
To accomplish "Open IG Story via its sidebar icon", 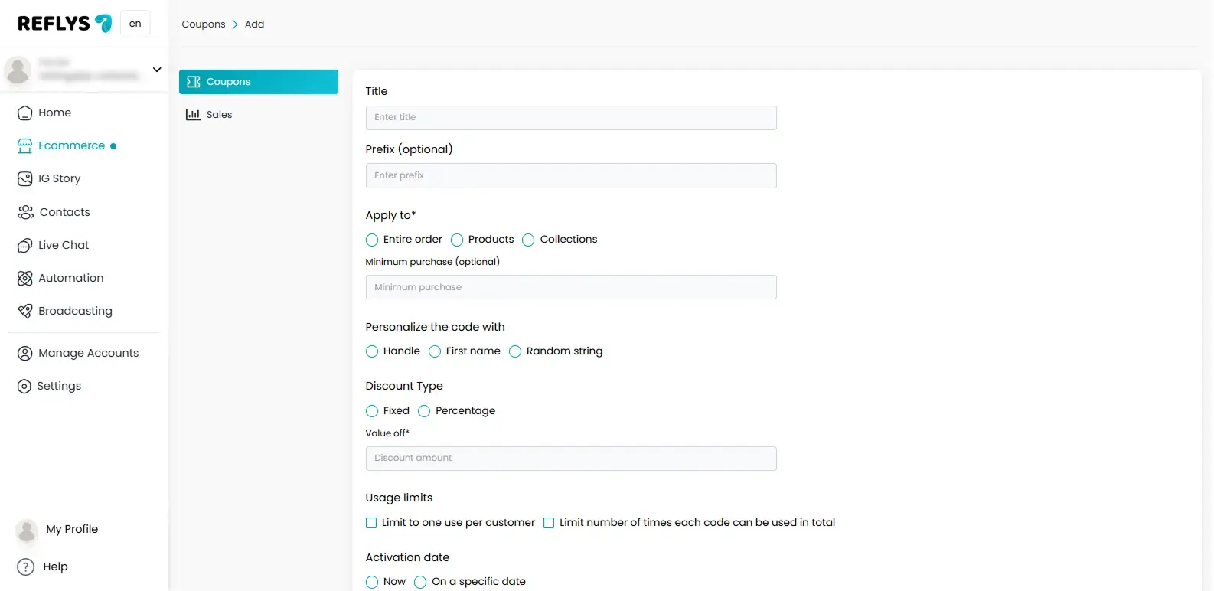I will (24, 179).
